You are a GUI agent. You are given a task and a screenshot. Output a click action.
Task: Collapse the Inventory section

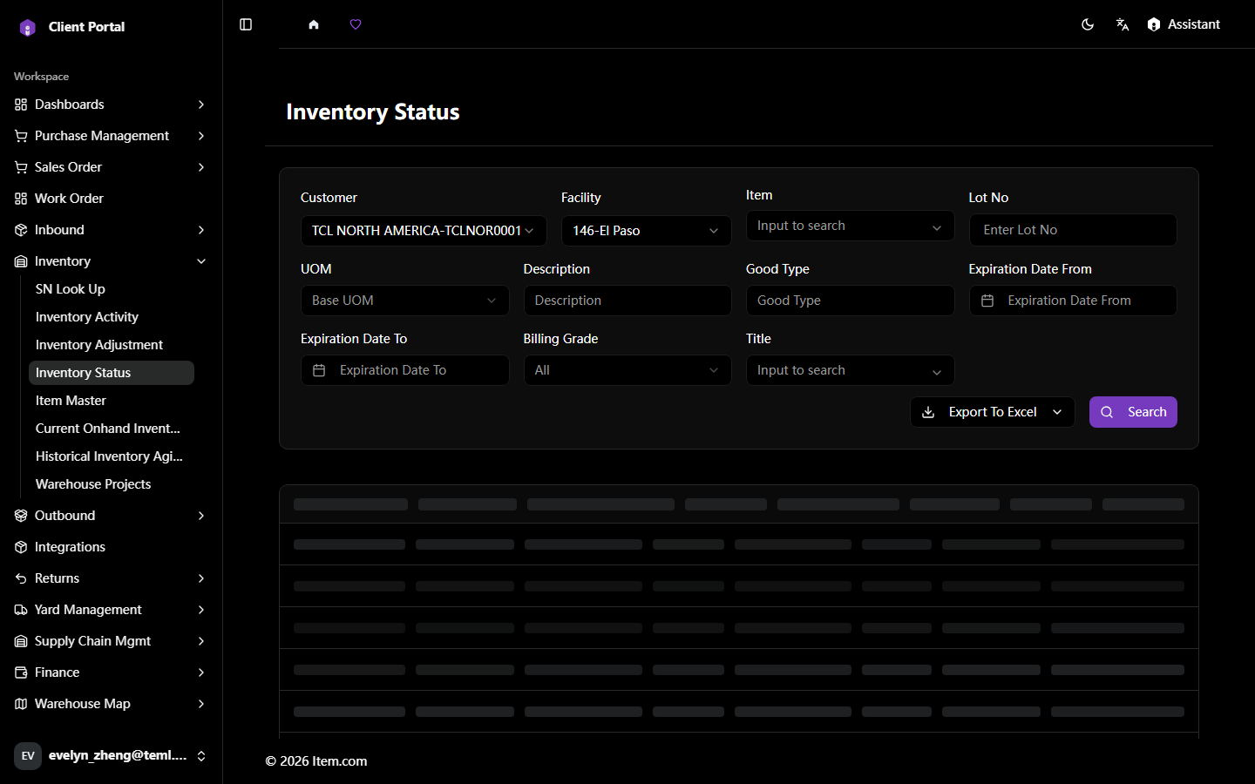click(x=201, y=261)
